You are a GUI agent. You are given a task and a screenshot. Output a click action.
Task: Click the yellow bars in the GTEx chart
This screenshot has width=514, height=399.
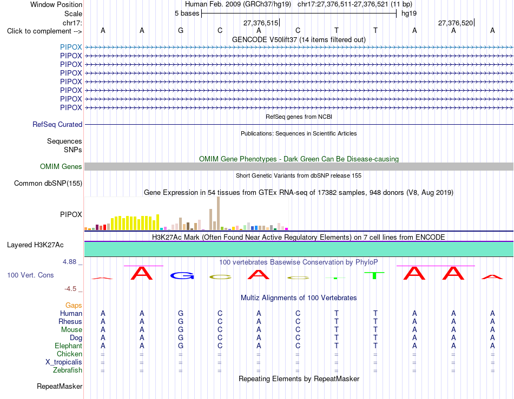coord(135,223)
